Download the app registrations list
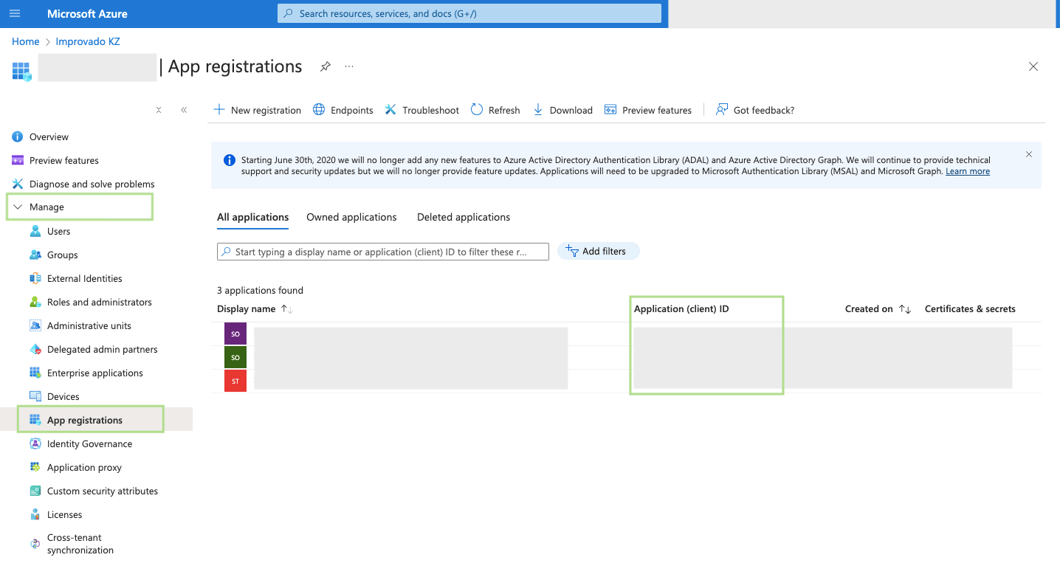The height and width of the screenshot is (563, 1060). [562, 110]
